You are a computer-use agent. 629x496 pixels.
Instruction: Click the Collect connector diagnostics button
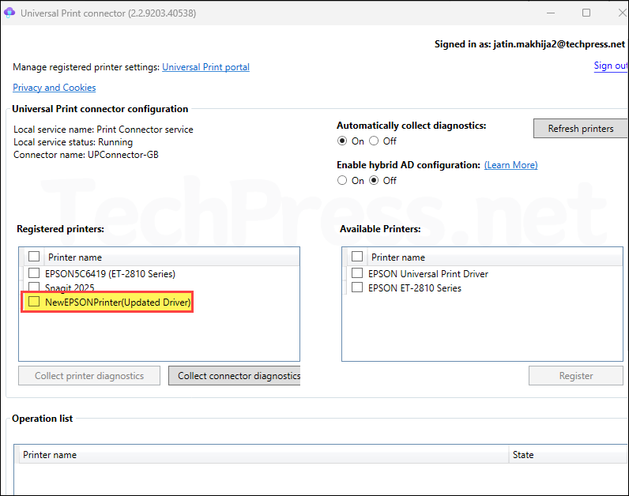click(x=234, y=376)
